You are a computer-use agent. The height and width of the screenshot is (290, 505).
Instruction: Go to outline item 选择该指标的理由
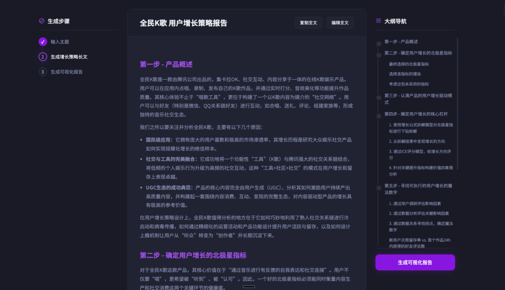pos(405,74)
